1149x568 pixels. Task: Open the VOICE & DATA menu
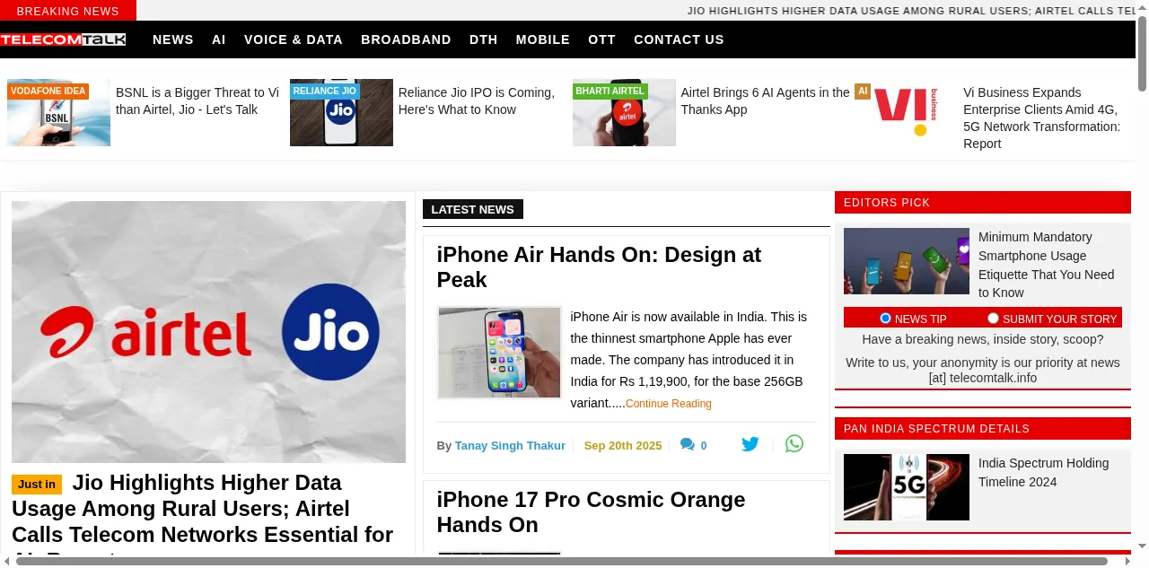pyautogui.click(x=294, y=39)
